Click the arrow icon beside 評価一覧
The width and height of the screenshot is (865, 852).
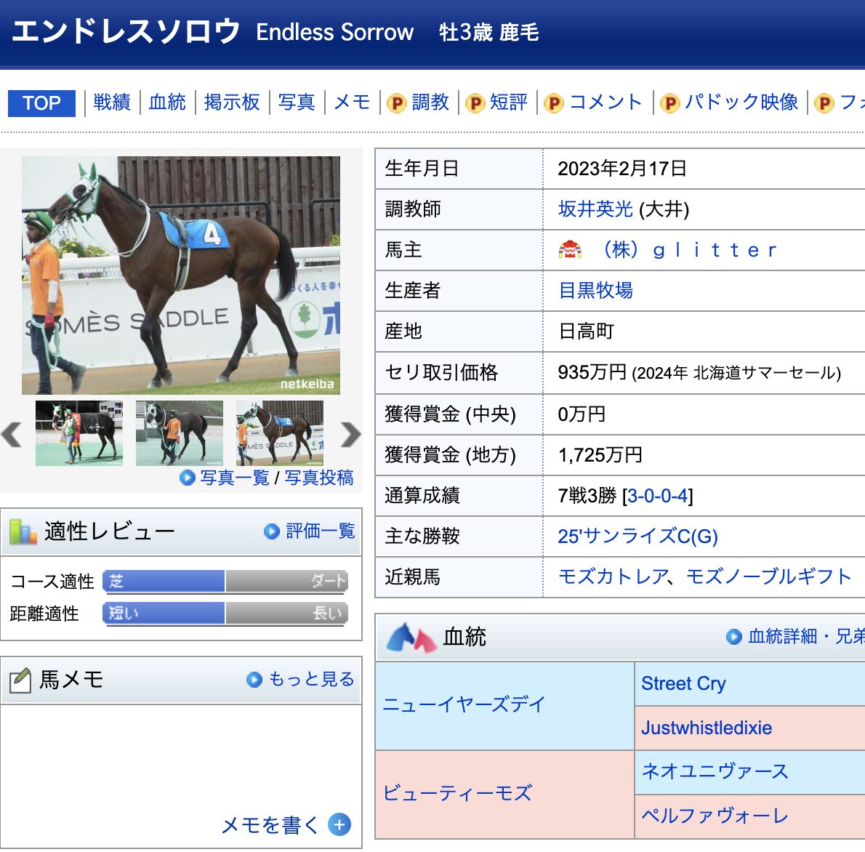[x=271, y=531]
